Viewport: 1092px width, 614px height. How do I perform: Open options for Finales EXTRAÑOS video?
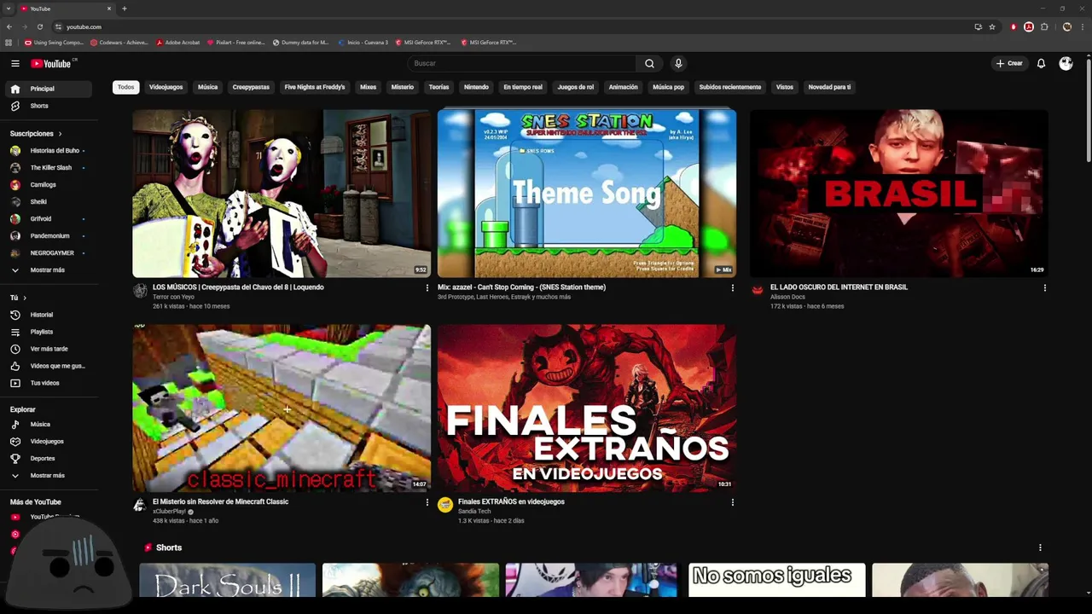[732, 502]
